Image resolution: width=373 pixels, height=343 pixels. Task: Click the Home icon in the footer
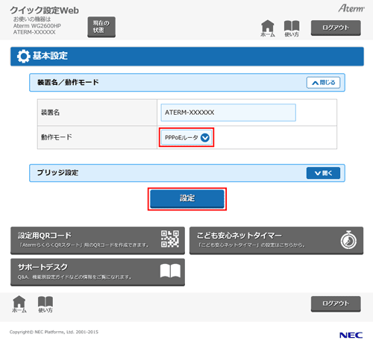pyautogui.click(x=19, y=304)
